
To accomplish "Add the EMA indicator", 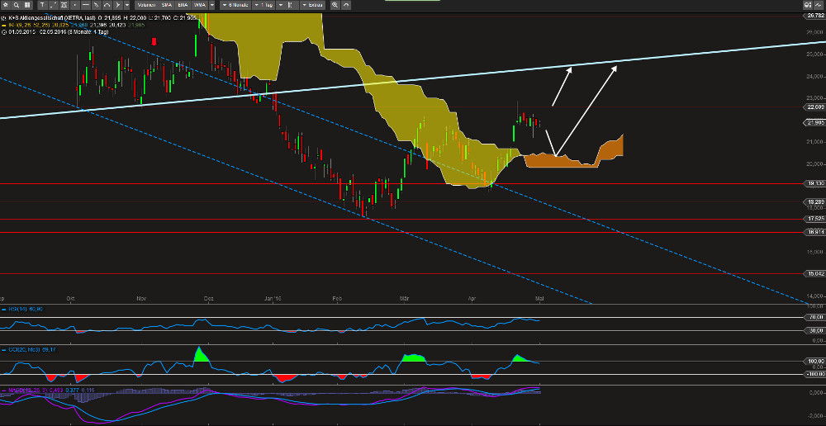I will [x=183, y=5].
